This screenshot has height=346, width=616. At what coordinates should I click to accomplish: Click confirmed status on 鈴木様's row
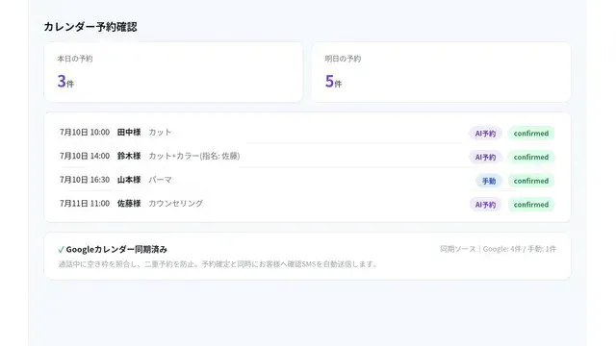coord(531,158)
